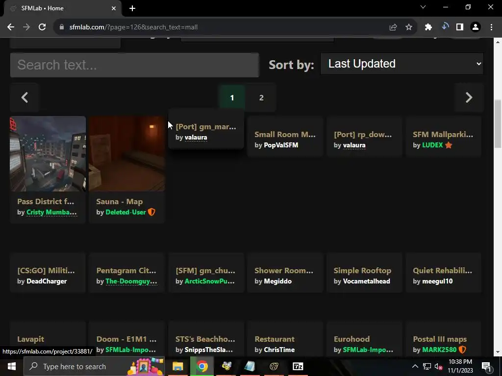Click the download-arrow extension icon in the toolbar
The height and width of the screenshot is (376, 502).
[x=445, y=27]
